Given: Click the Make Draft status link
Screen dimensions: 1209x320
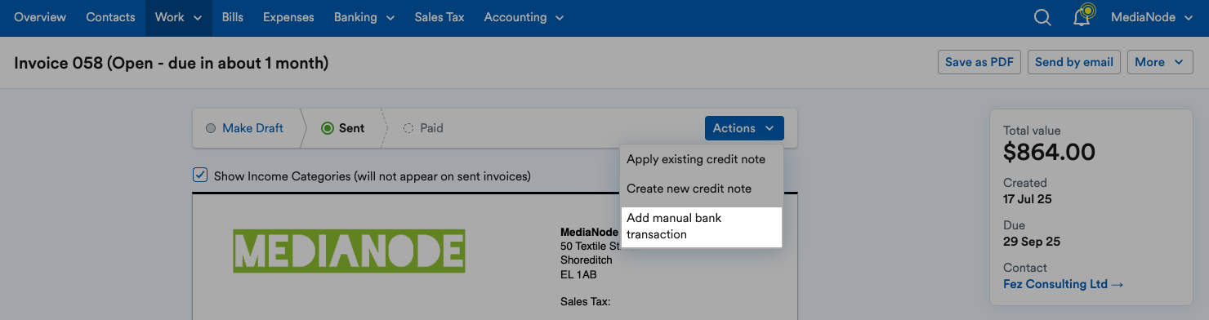Looking at the screenshot, I should (252, 128).
